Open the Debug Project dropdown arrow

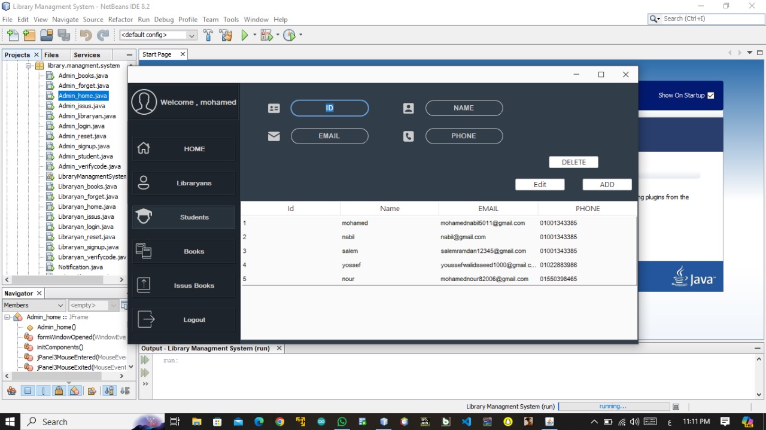pos(278,35)
